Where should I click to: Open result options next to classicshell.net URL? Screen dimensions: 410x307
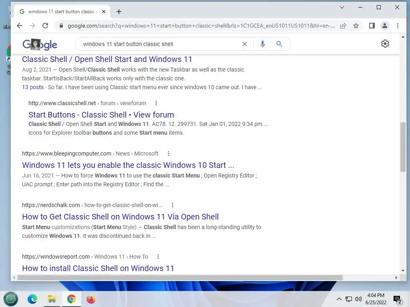156,103
